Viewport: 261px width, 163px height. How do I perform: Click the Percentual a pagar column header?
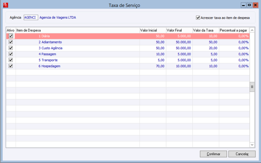(x=234, y=30)
